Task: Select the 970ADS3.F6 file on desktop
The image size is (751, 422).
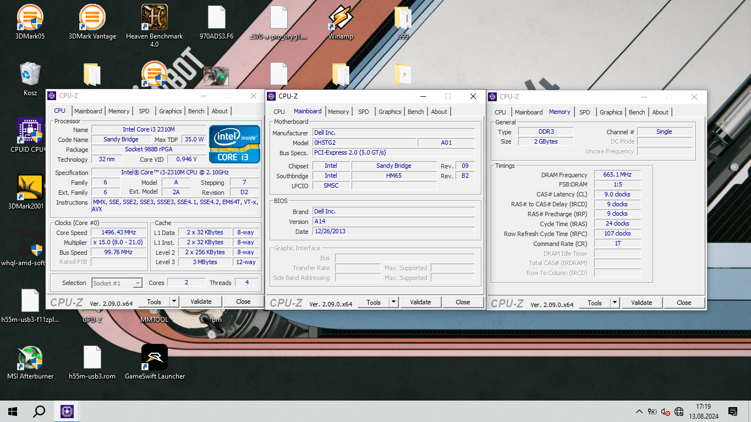Action: click(216, 22)
